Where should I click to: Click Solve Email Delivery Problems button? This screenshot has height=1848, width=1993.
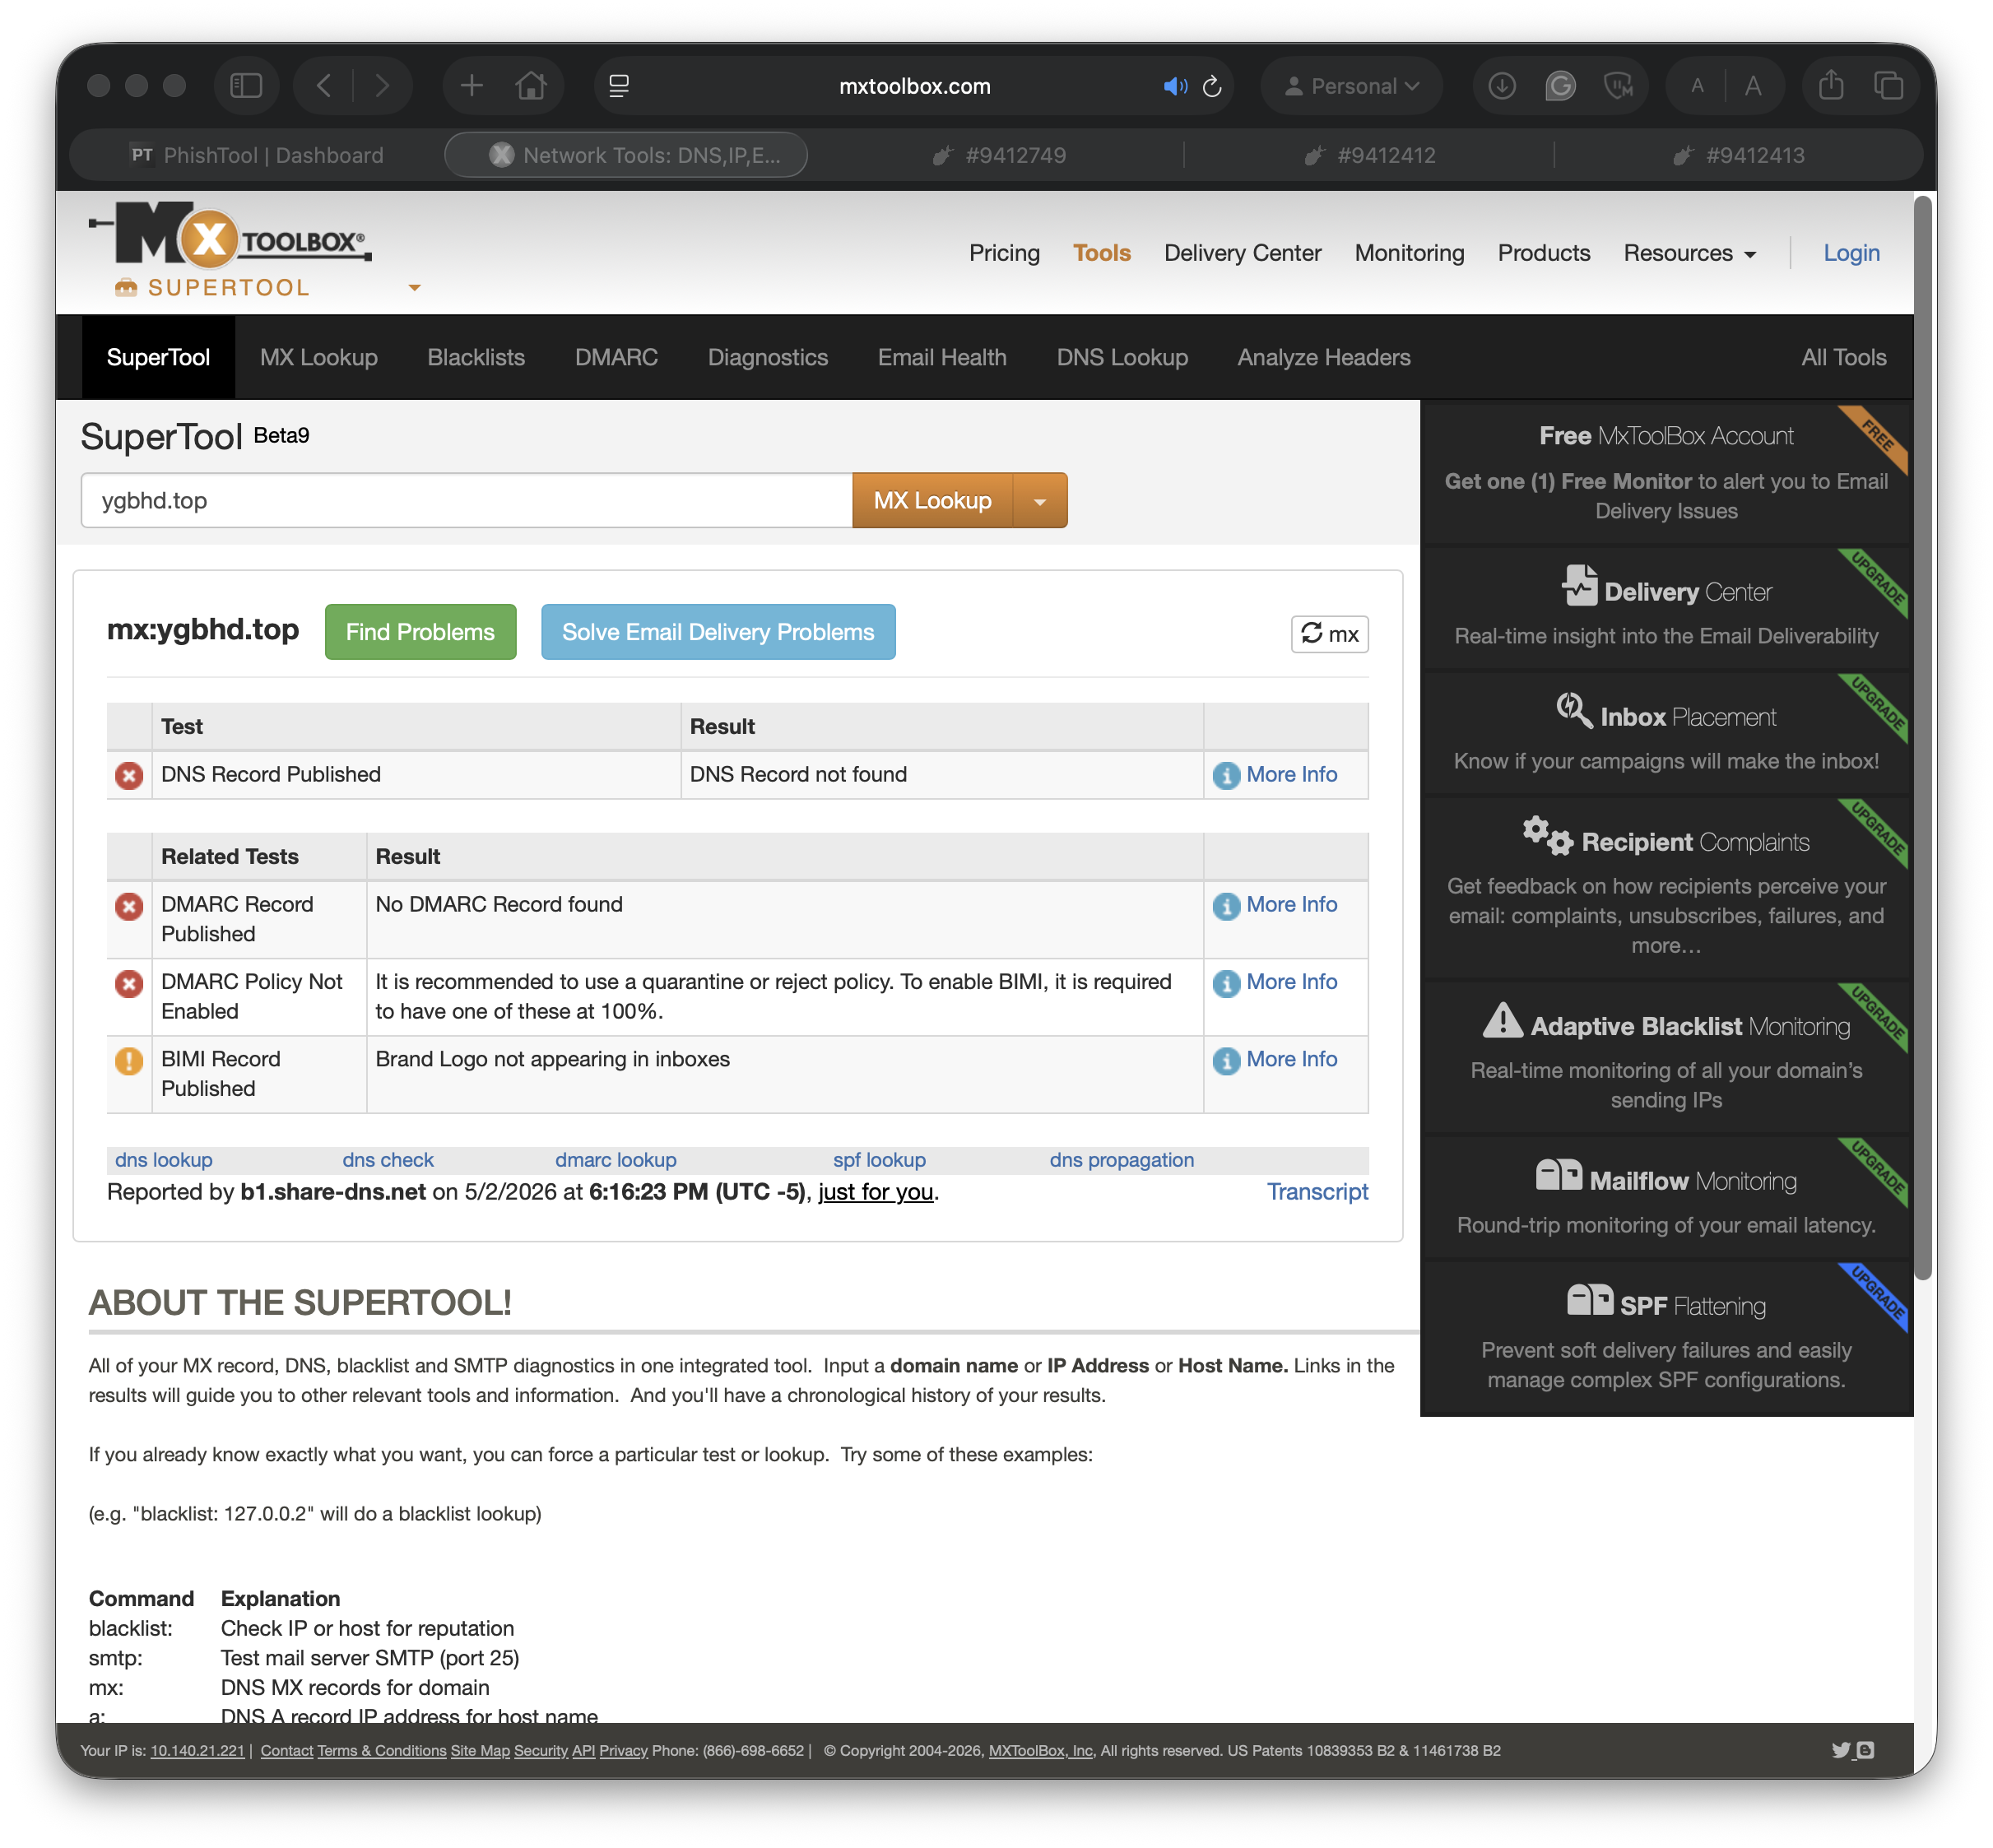tap(718, 632)
